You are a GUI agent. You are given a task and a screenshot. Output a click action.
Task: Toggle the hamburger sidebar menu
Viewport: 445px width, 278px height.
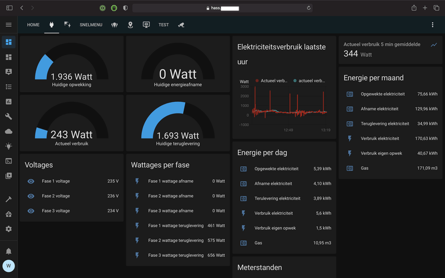tap(8, 24)
